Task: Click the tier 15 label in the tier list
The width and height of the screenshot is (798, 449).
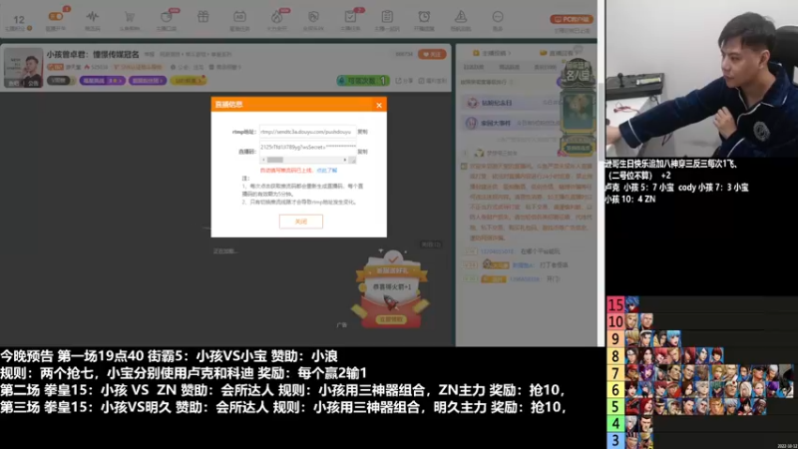Action: (615, 304)
